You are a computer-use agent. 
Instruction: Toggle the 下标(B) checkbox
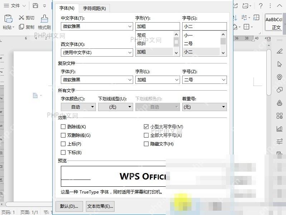(x=63, y=152)
